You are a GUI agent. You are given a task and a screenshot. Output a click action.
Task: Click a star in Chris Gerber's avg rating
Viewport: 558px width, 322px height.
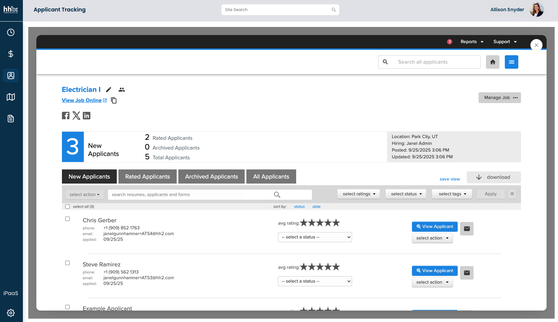coord(320,223)
